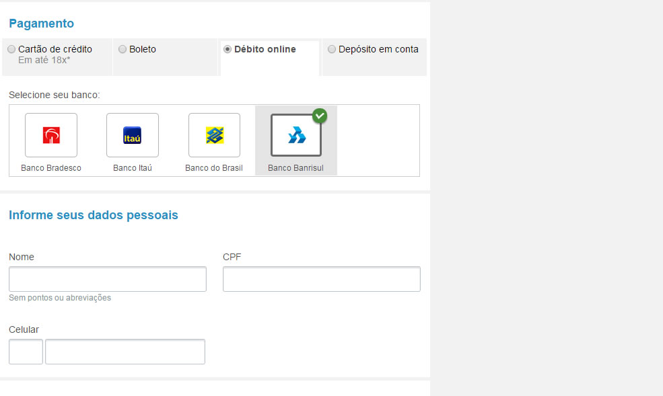
Task: Click the 'Banco Bradesco' text label
Action: point(51,168)
